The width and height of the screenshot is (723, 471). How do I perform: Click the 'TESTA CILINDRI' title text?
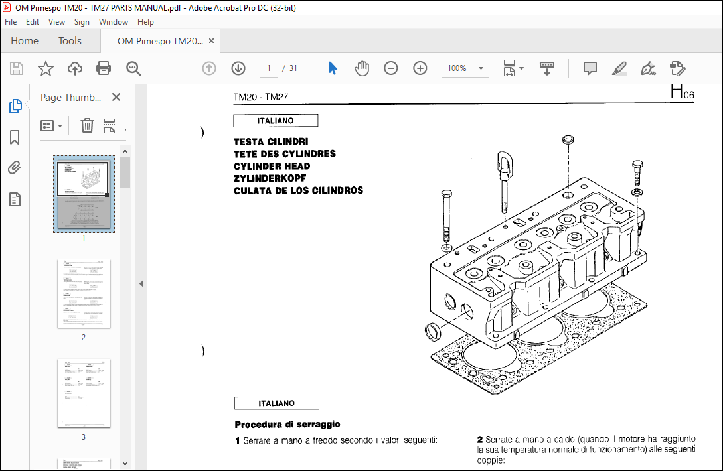coord(271,142)
